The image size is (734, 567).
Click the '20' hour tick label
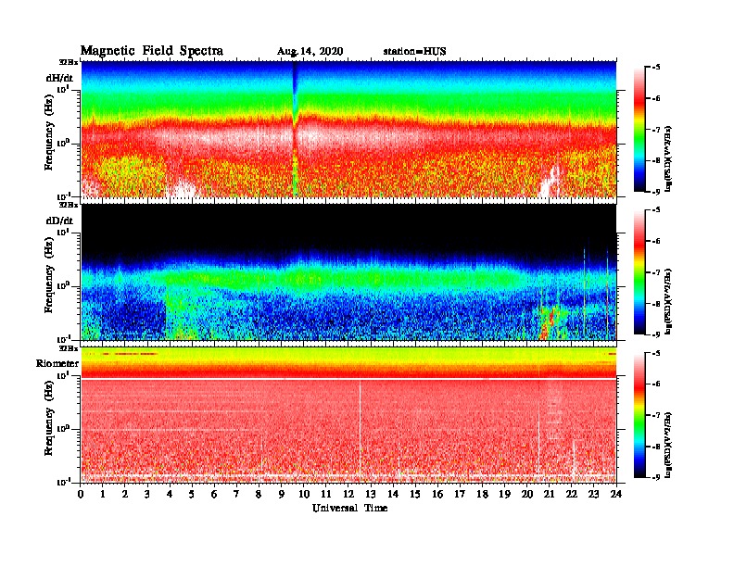[527, 495]
